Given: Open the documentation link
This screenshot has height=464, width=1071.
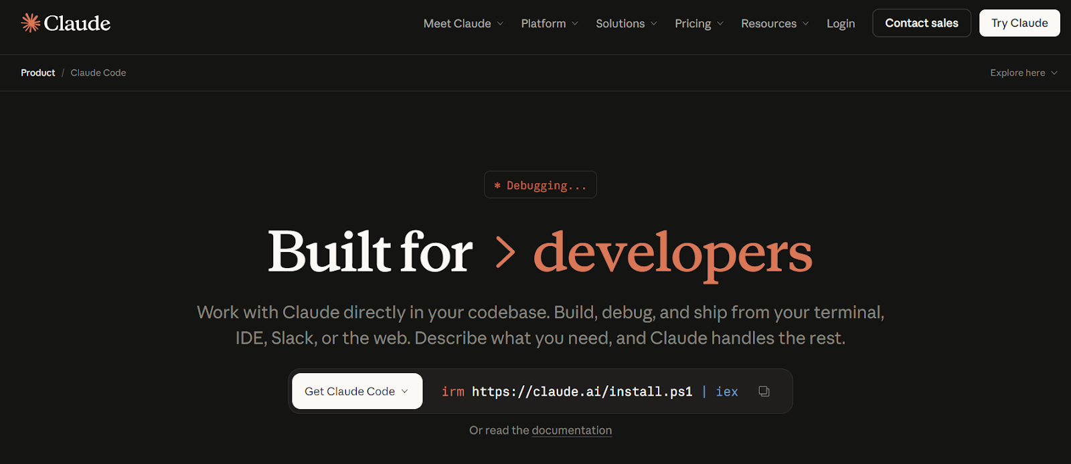Looking at the screenshot, I should point(572,431).
